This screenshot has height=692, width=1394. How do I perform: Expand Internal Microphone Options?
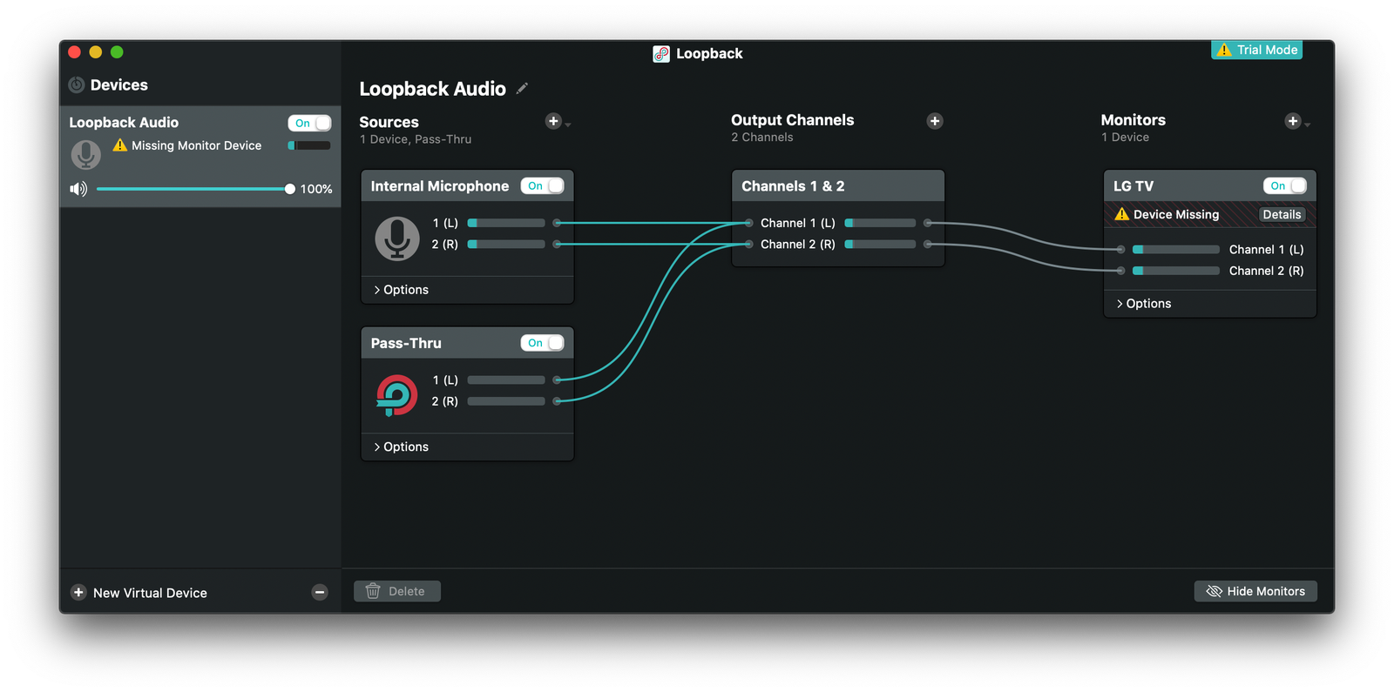401,290
